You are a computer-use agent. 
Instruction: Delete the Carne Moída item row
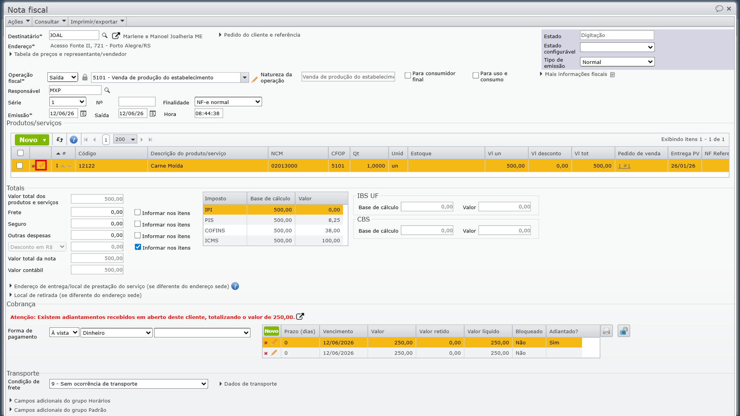click(33, 166)
